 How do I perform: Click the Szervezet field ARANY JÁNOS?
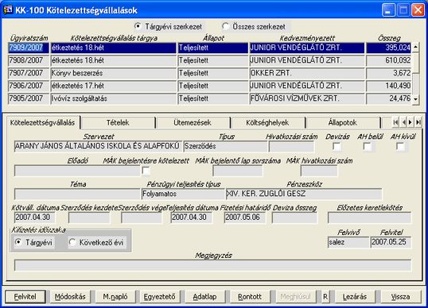pyautogui.click(x=98, y=147)
